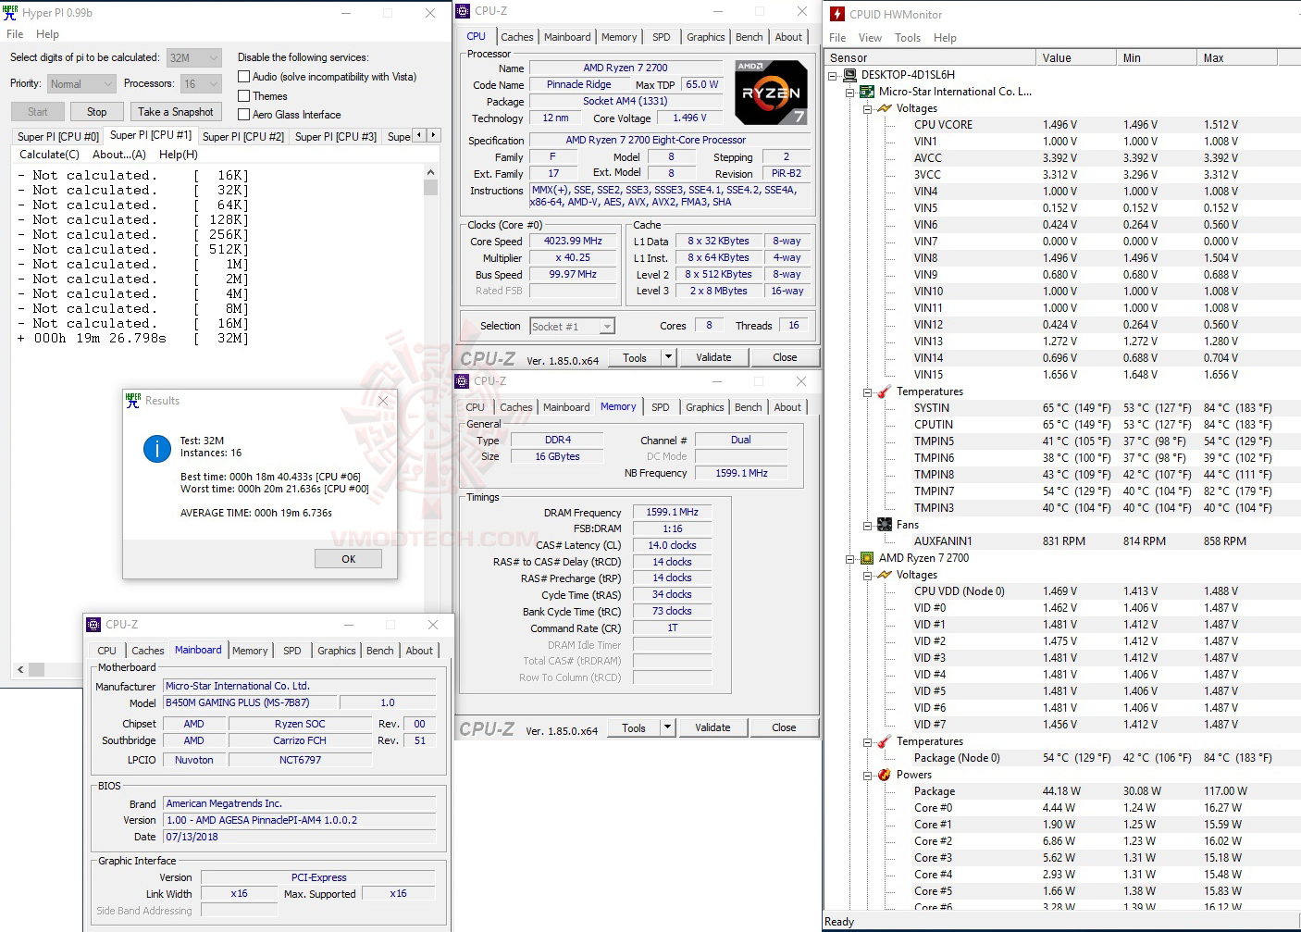Screen dimensions: 1301x932
Task: Open the Hyper PI File menu
Action: tap(15, 34)
